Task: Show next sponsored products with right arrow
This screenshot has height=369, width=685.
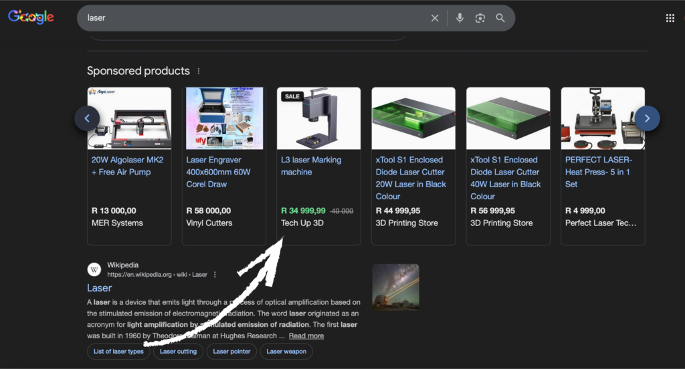Action: pyautogui.click(x=647, y=118)
